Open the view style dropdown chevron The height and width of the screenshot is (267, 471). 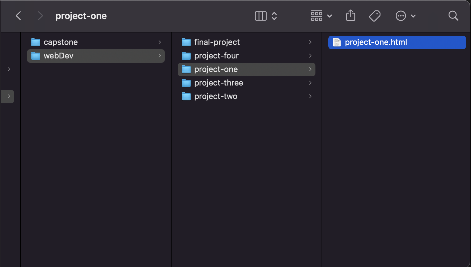[x=274, y=16]
